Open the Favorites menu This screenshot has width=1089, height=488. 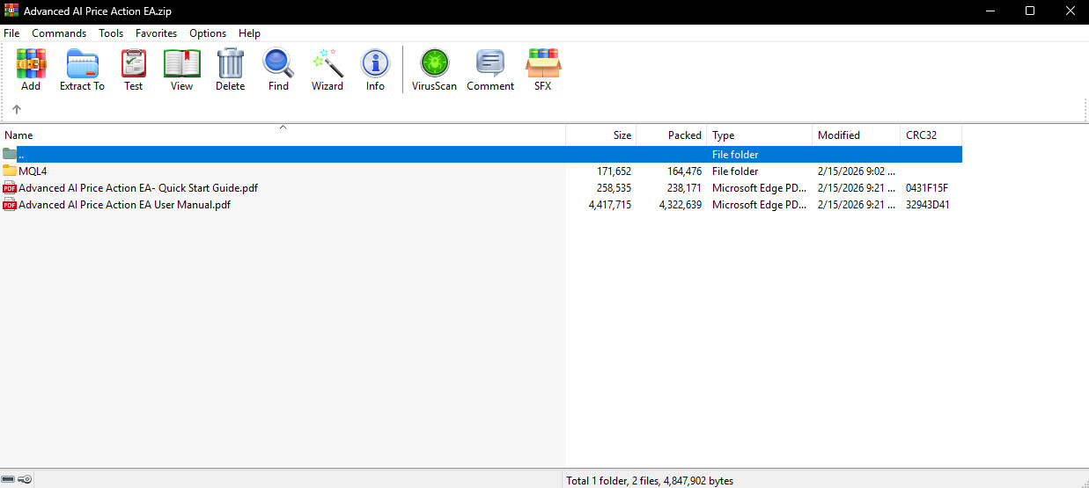(156, 33)
